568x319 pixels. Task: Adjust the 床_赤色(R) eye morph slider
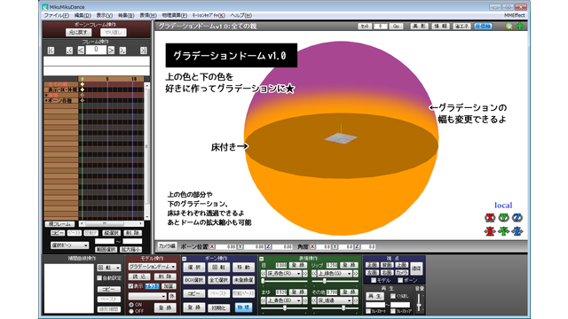pos(284,282)
